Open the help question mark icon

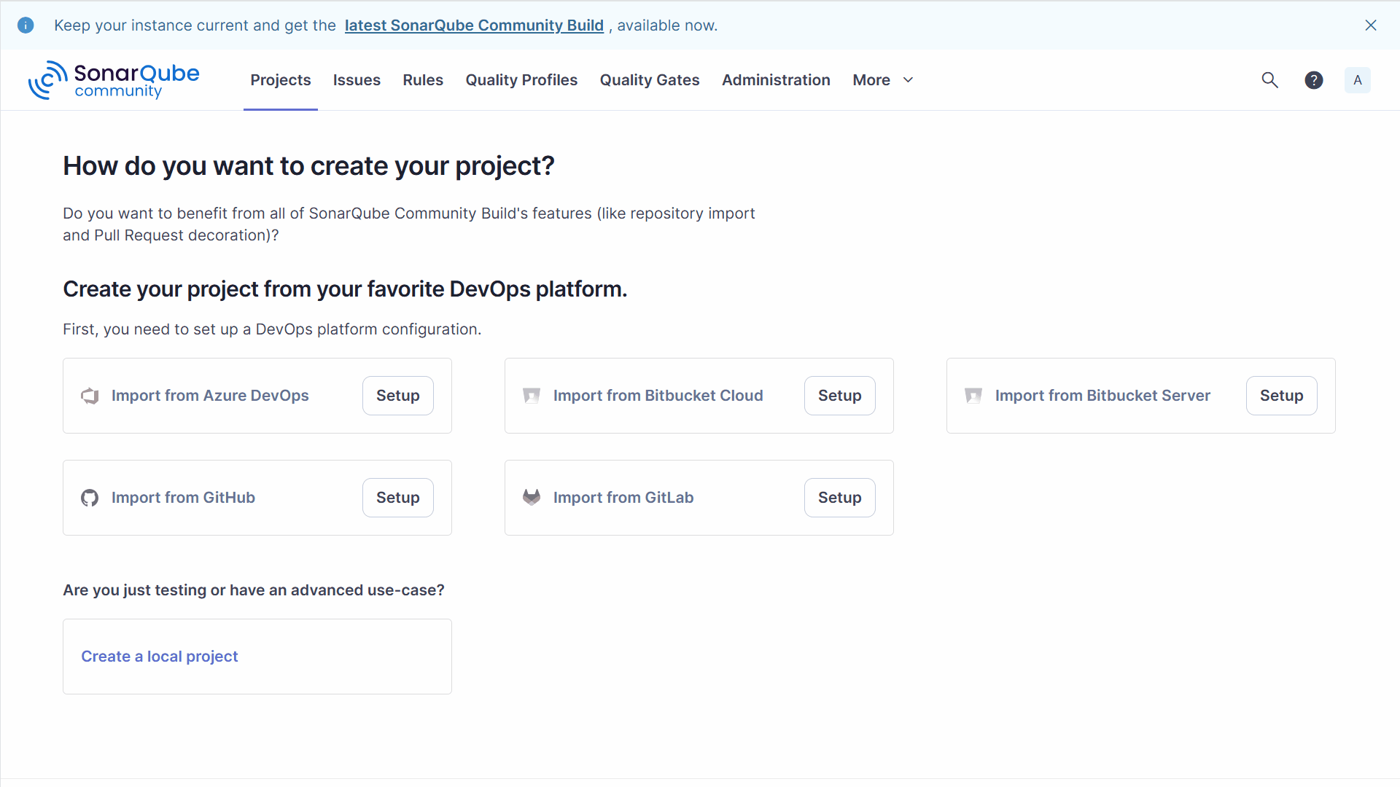click(x=1313, y=80)
